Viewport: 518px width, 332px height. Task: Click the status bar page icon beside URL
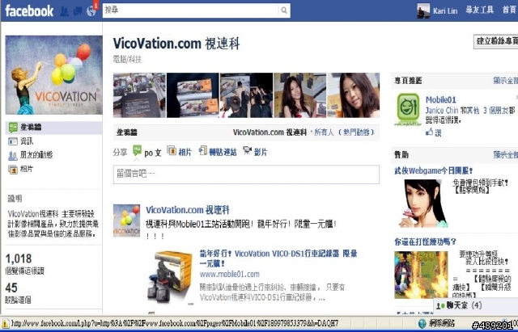pyautogui.click(x=6, y=323)
